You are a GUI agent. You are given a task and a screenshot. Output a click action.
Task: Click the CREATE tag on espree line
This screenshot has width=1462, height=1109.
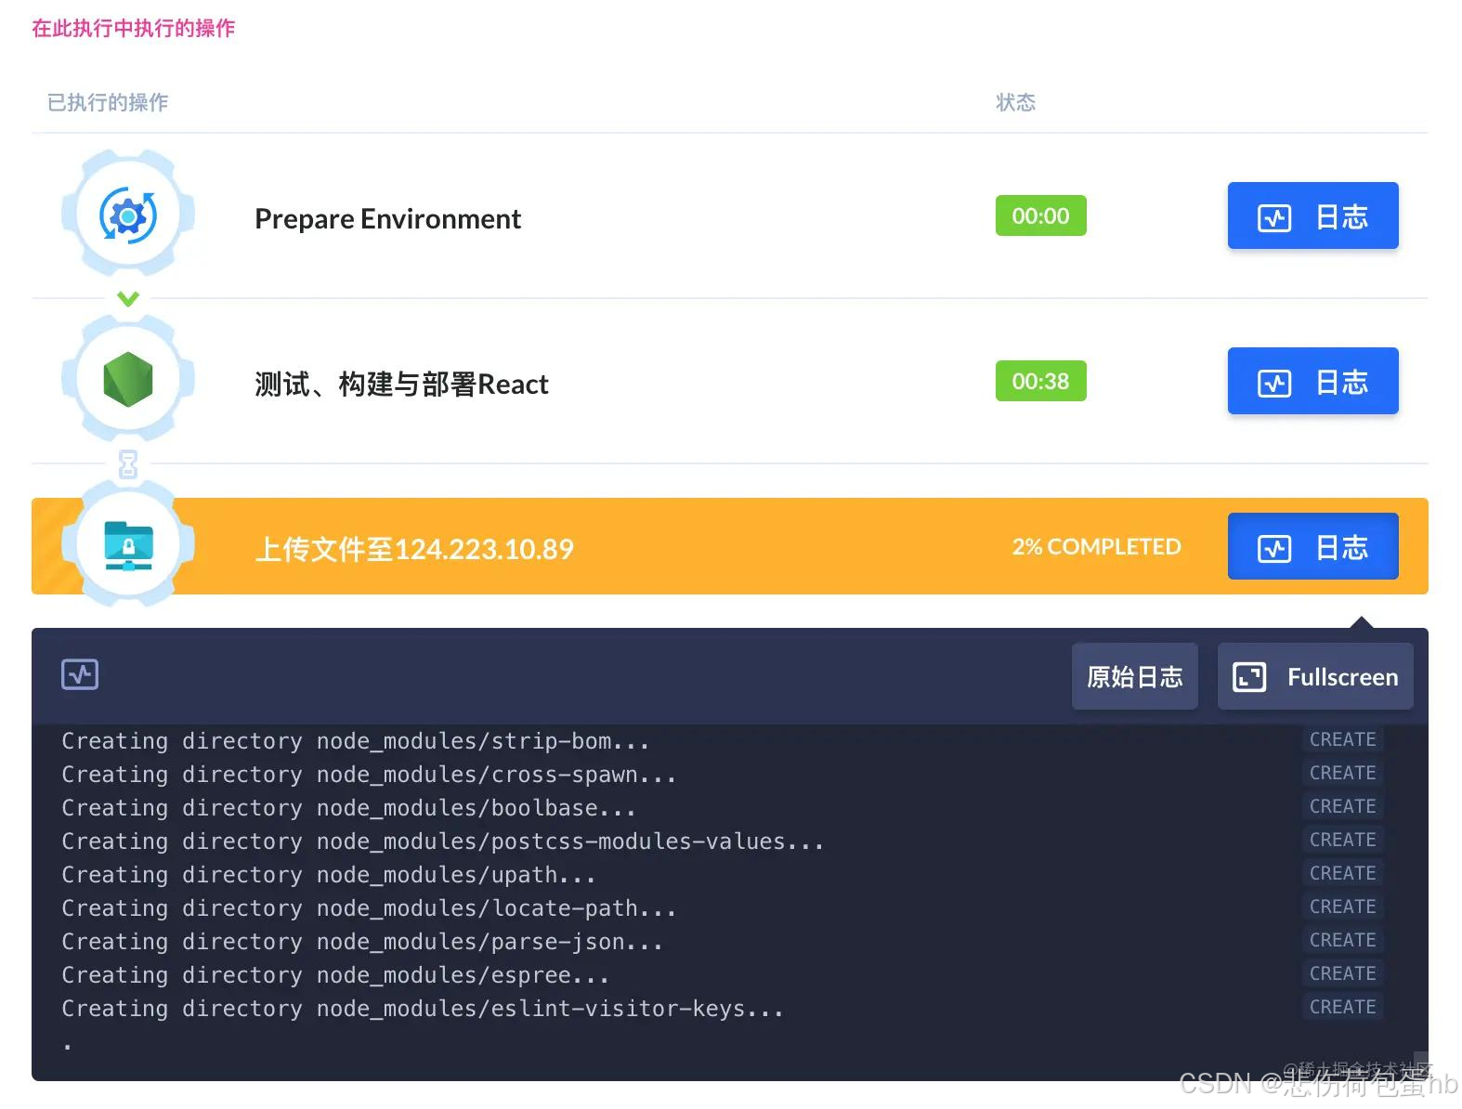coord(1342,973)
